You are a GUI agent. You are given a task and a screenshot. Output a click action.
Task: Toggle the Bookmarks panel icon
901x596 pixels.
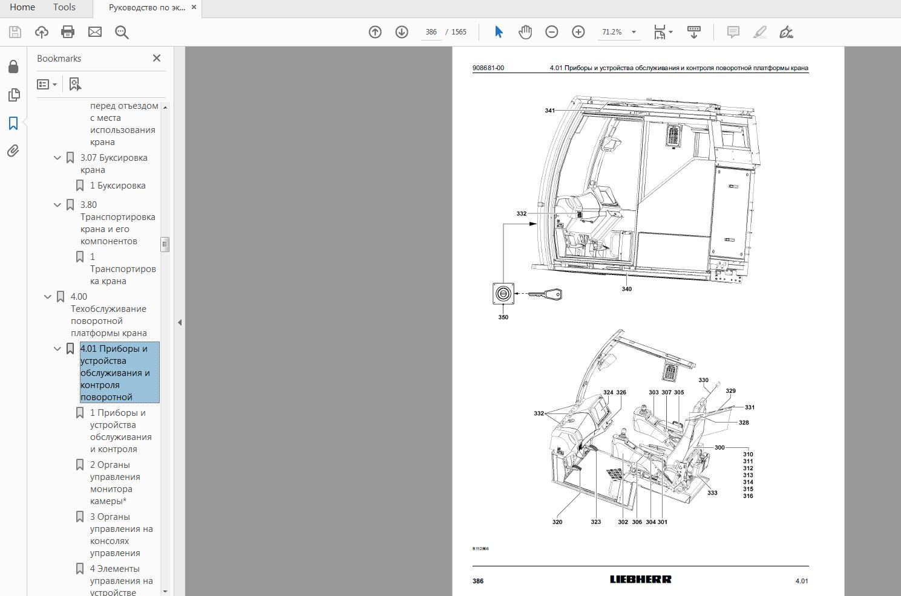click(x=13, y=123)
